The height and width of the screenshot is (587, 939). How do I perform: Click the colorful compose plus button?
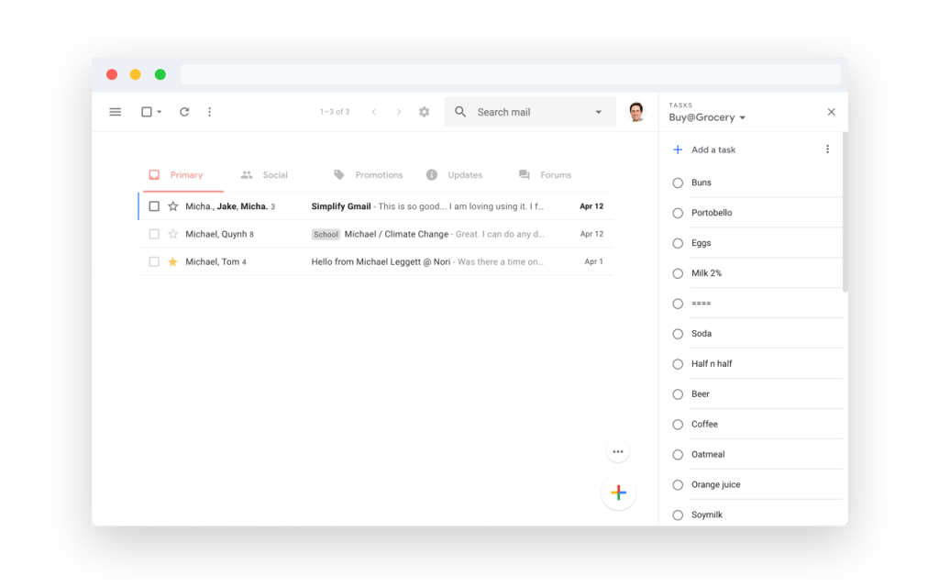point(618,493)
